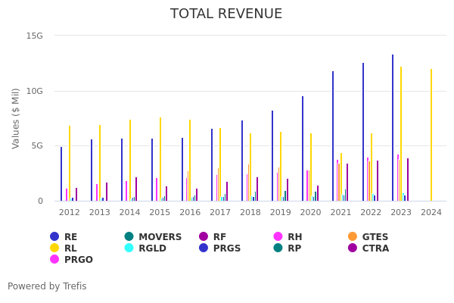This screenshot has height=303, width=454.
Task: Click the teal MOVERS legend marker
Action: tap(129, 237)
